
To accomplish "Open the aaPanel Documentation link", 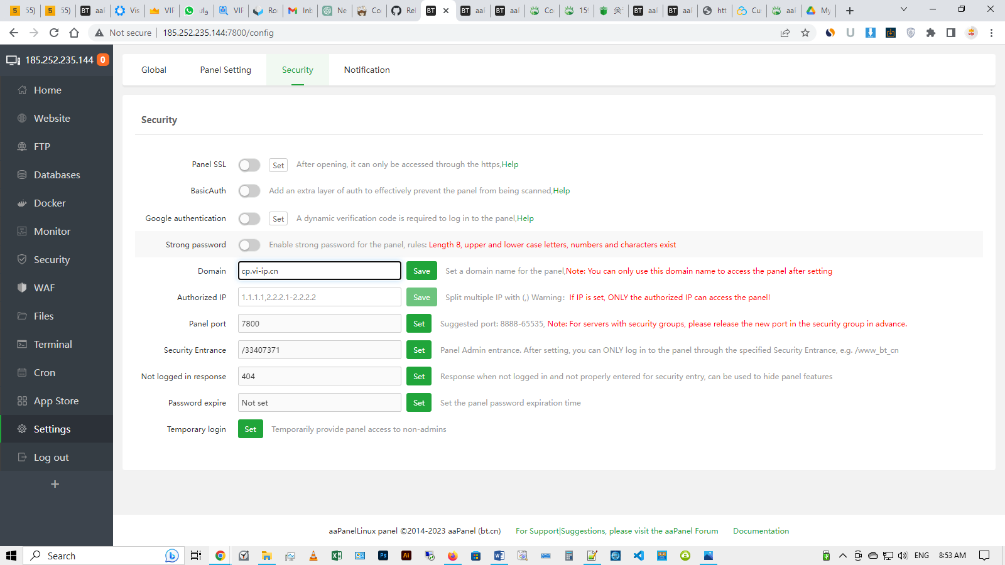I will point(761,531).
